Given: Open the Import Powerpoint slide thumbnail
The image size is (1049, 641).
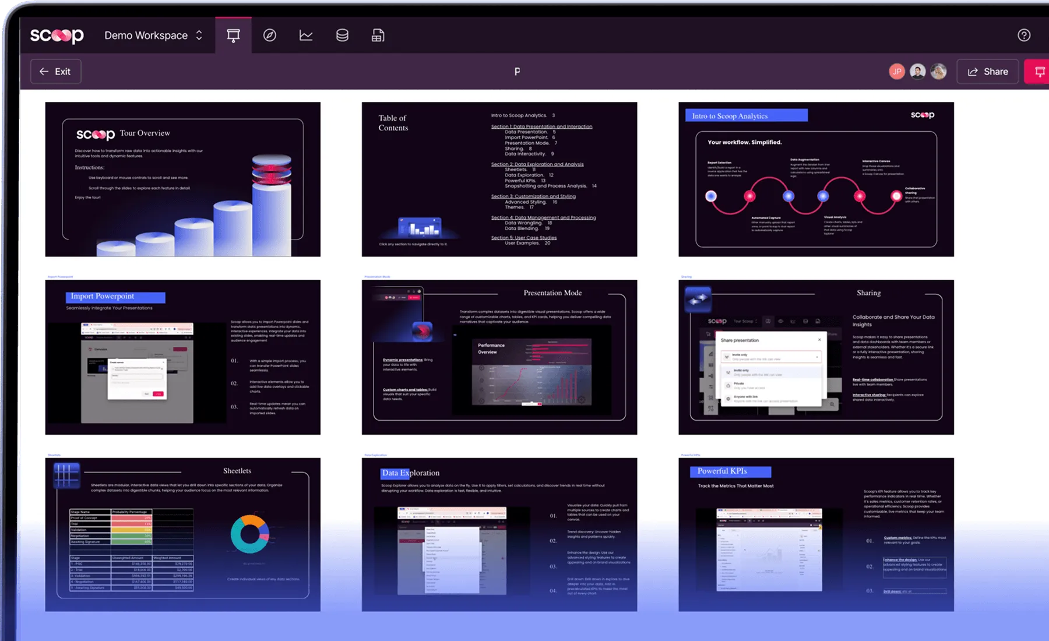Looking at the screenshot, I should click(183, 357).
